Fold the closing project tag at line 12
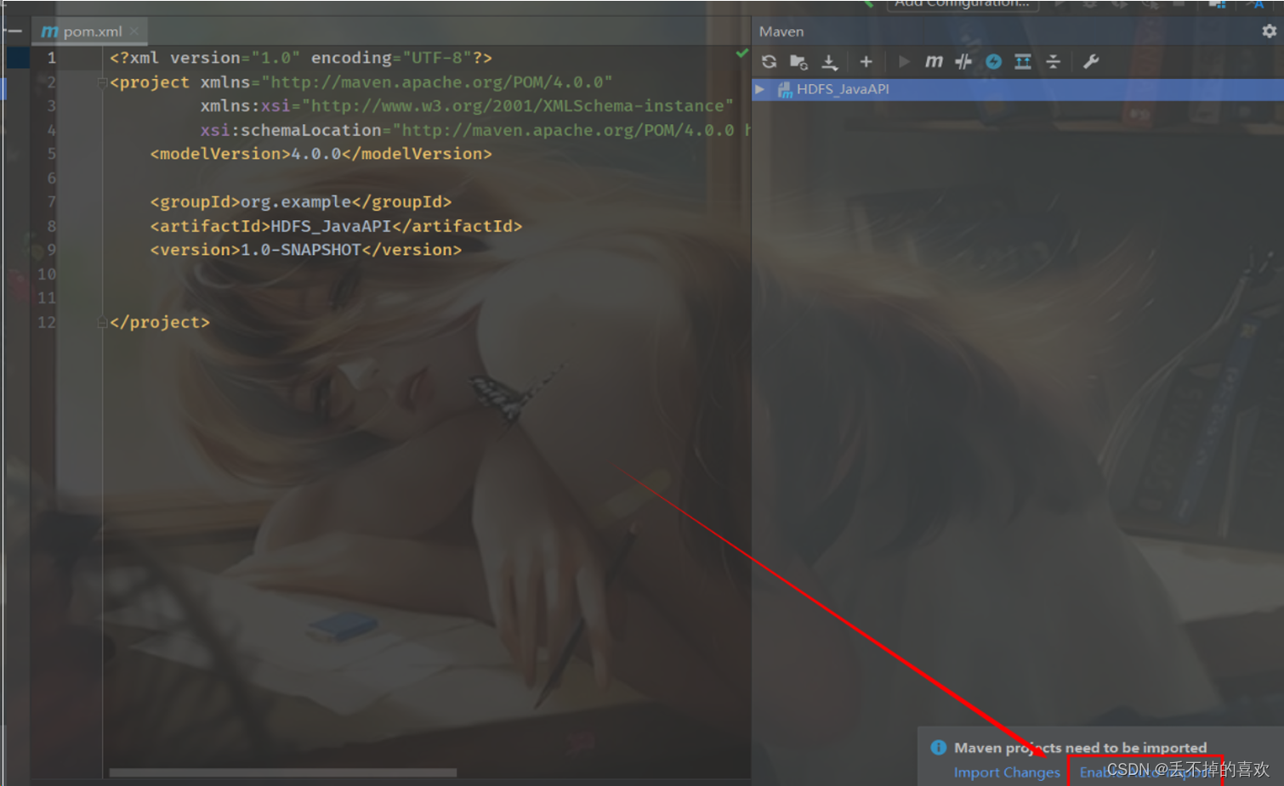This screenshot has height=786, width=1284. coord(102,322)
